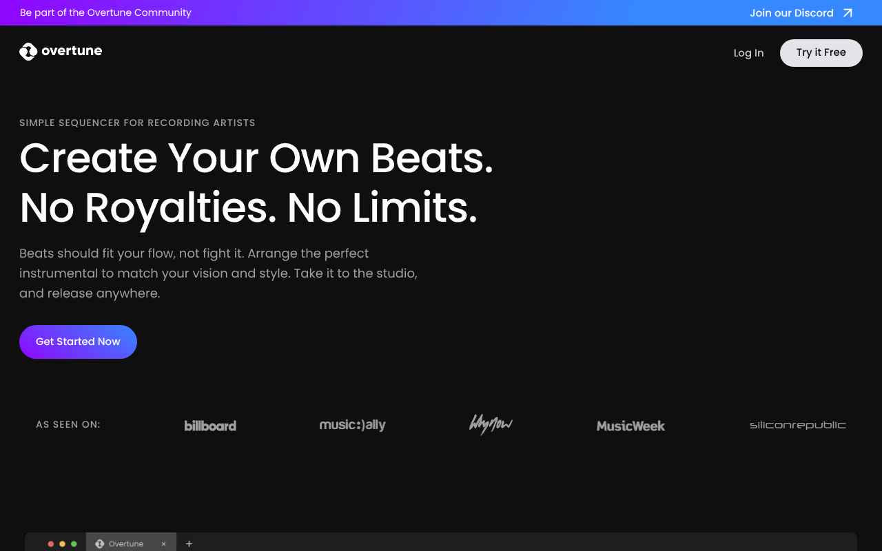882x551 pixels.
Task: Select the Overtune browser tab
Action: (x=125, y=543)
